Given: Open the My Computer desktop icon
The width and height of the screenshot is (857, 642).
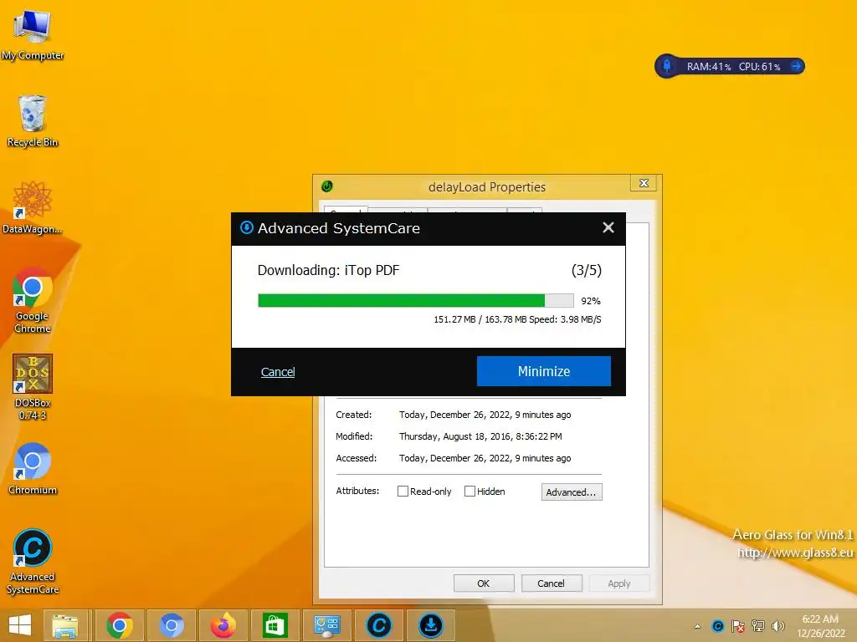Looking at the screenshot, I should click(x=33, y=34).
